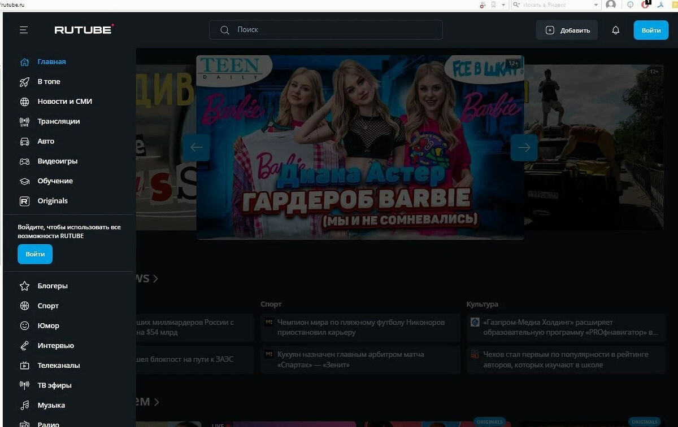Open Телеканалы category
The width and height of the screenshot is (678, 427).
59,366
